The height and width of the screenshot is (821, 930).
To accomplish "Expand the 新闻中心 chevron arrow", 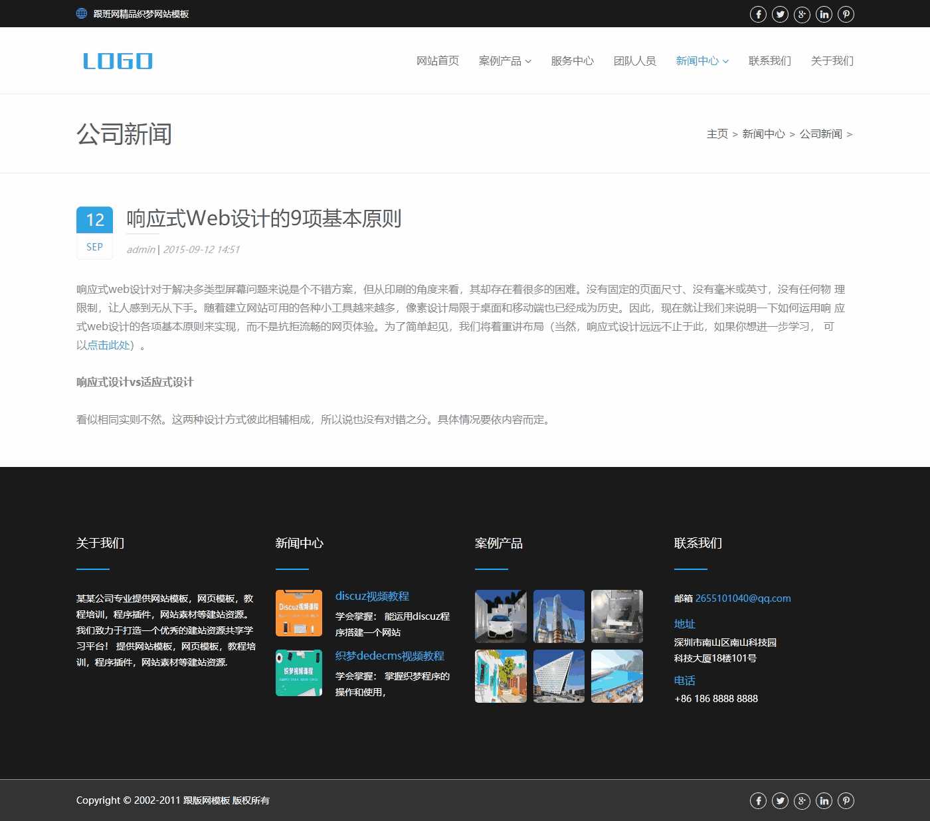I will pos(727,62).
